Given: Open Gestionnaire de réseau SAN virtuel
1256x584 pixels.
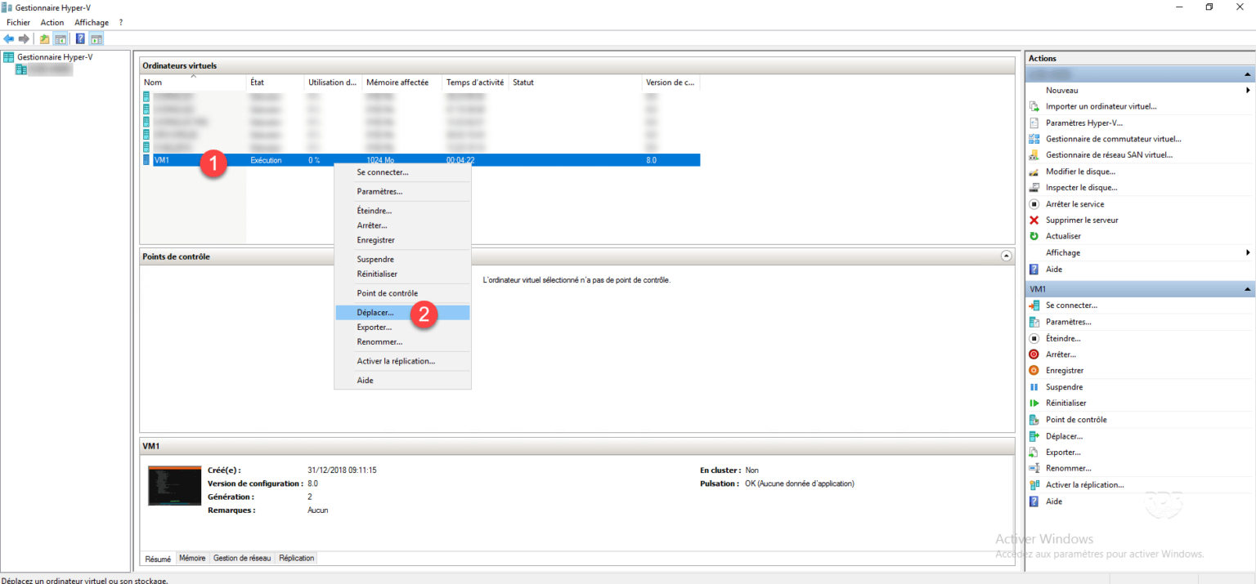Looking at the screenshot, I should pos(1109,154).
